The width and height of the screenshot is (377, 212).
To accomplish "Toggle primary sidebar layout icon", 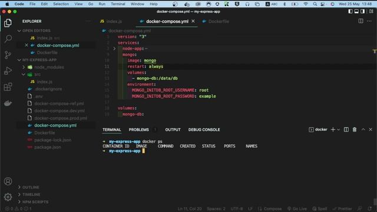I will 350,11.
